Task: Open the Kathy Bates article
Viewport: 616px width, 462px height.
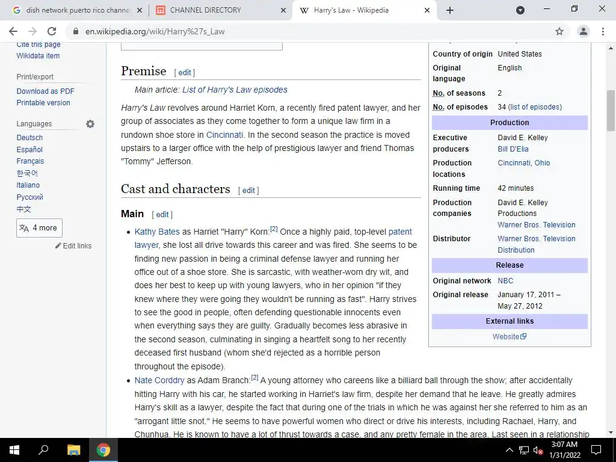Action: (157, 232)
